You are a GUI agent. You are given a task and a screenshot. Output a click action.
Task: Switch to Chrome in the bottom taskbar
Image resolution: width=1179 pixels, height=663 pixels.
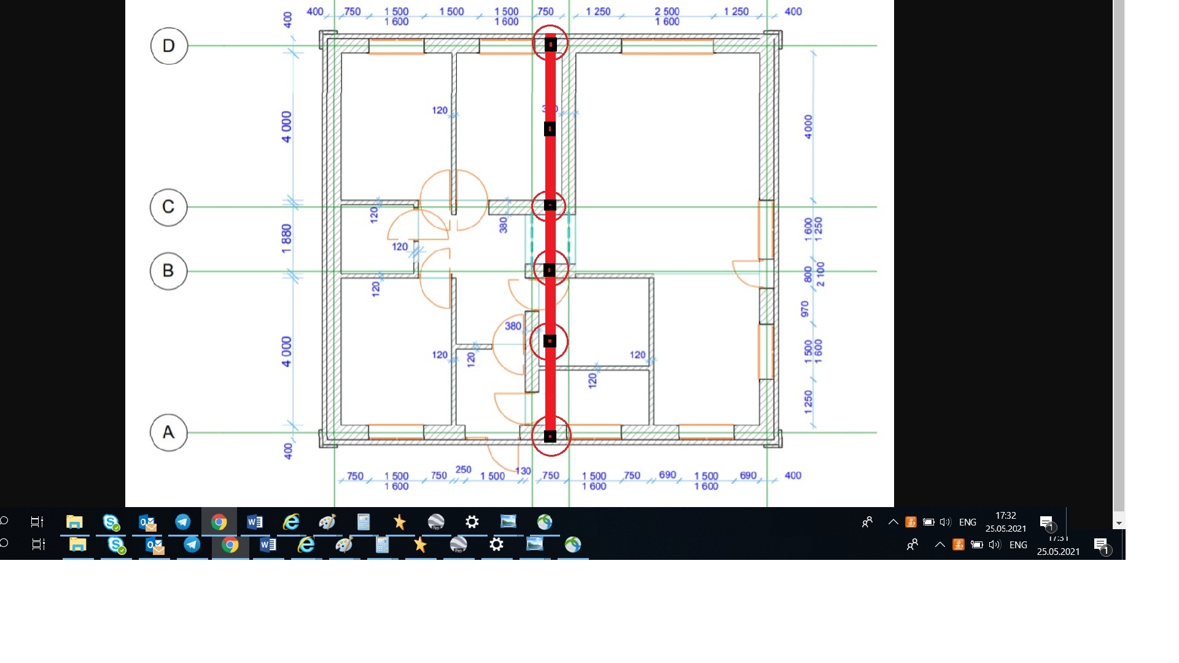230,545
